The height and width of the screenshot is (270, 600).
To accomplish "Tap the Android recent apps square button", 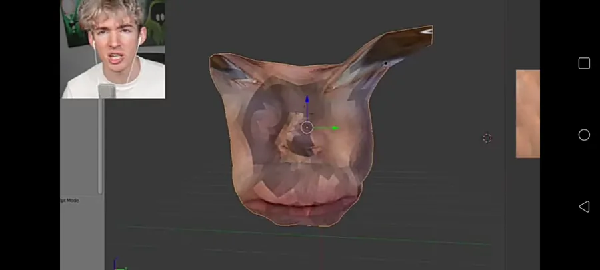I will [x=584, y=63].
